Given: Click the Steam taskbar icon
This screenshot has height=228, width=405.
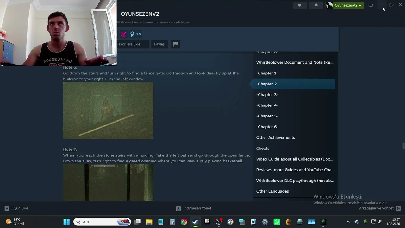Looking at the screenshot, I should (x=195, y=222).
